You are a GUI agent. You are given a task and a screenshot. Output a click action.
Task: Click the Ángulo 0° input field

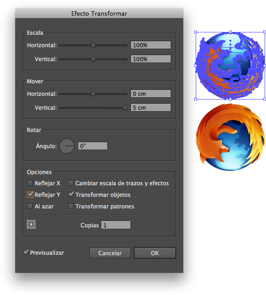[x=93, y=146]
